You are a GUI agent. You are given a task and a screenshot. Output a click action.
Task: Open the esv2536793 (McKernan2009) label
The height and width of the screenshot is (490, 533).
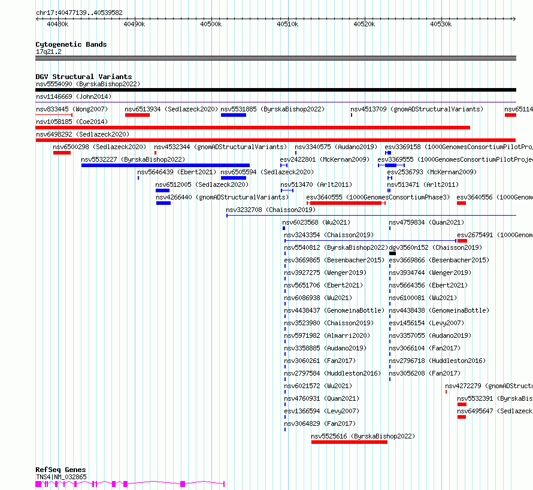coord(432,172)
